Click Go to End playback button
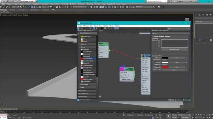 click(x=204, y=115)
